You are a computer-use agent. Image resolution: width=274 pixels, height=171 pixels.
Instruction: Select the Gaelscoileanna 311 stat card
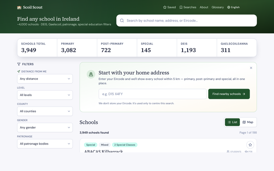[x=237, y=48]
